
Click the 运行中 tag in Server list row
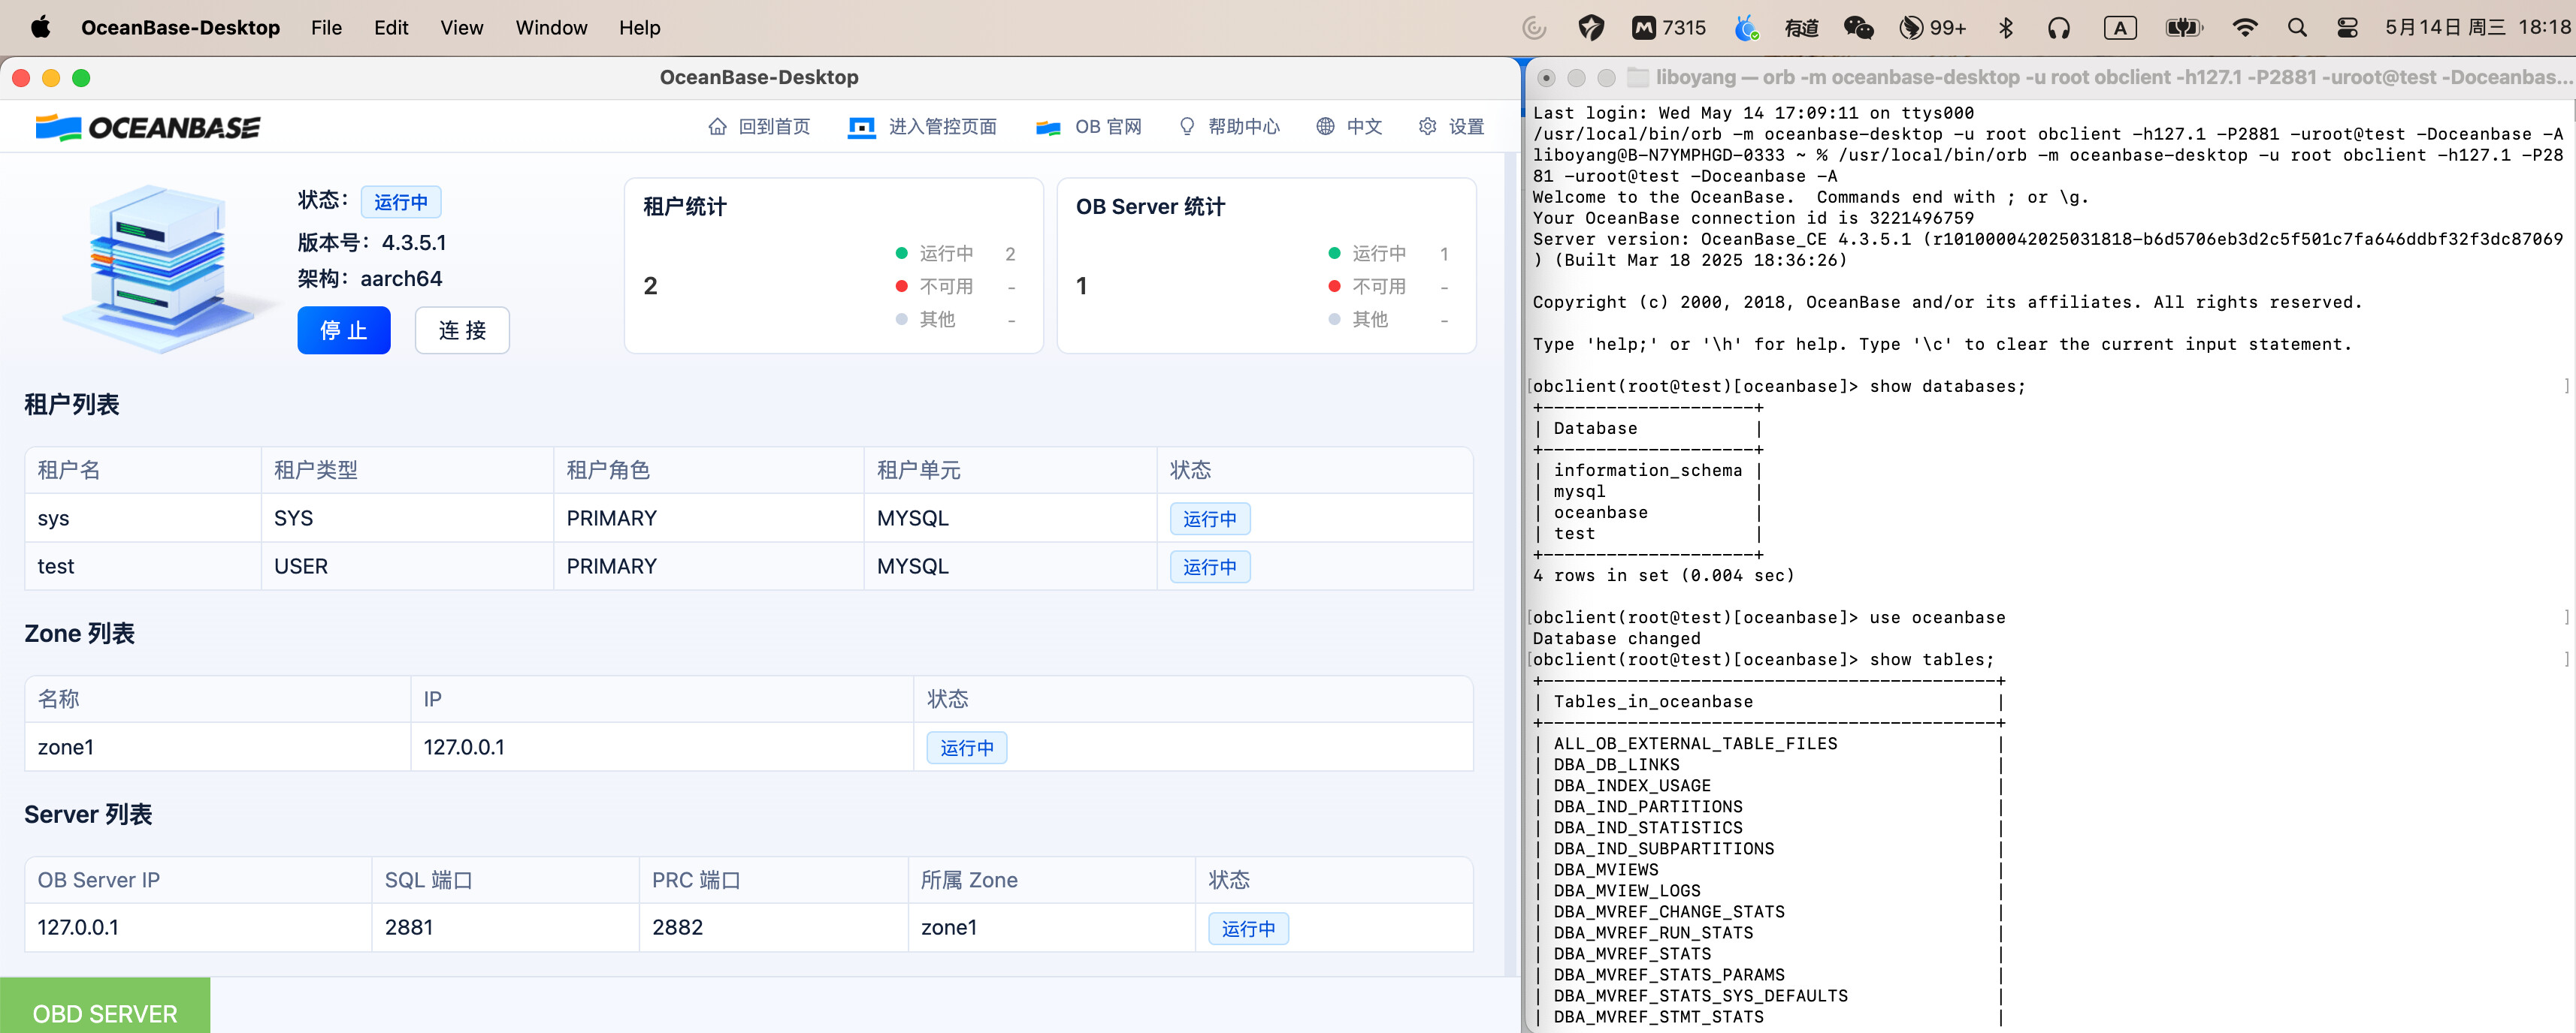click(1248, 928)
